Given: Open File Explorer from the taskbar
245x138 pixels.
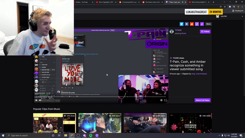Looking at the screenshot, I should point(65,135).
